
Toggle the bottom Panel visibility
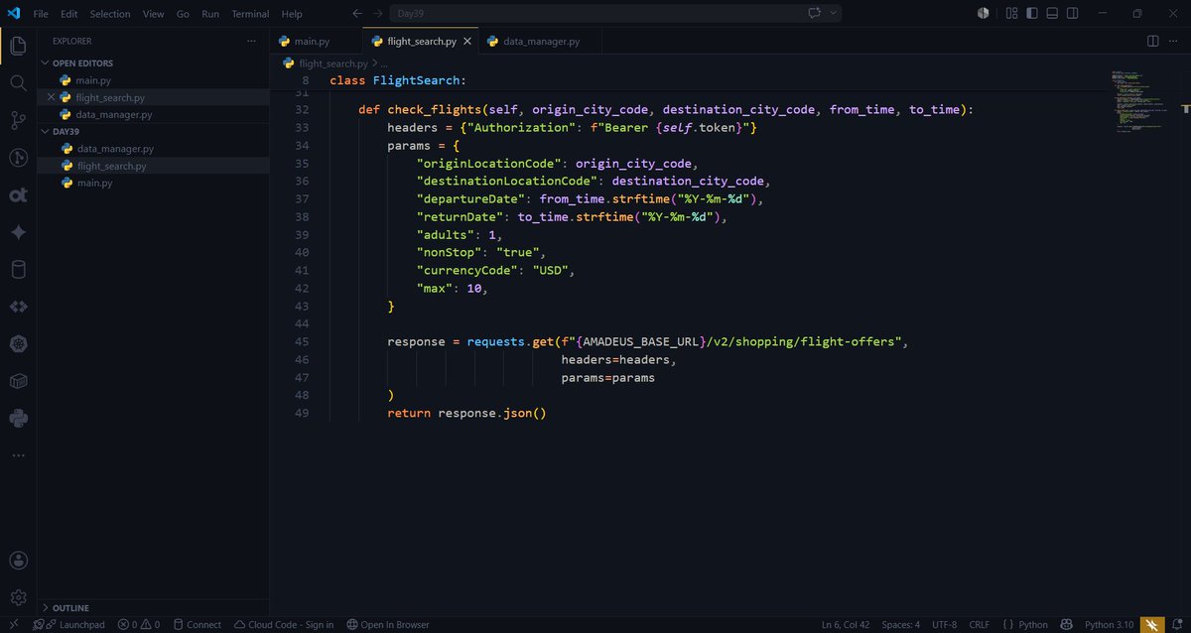[x=1052, y=14]
